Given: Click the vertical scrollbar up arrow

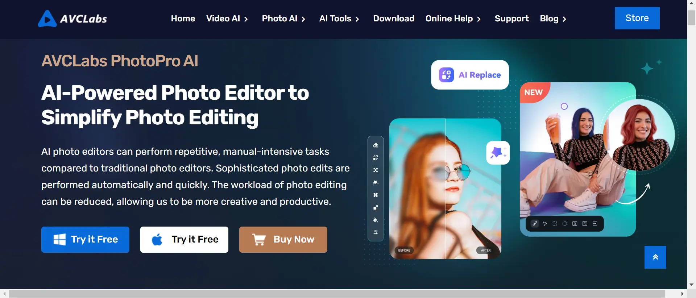Looking at the screenshot, I should 691,3.
